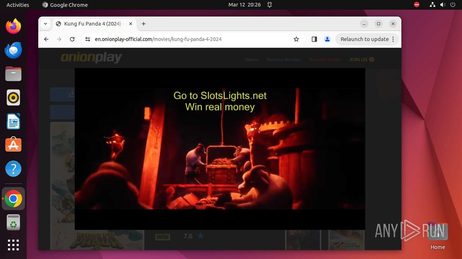
Task: Show applications grid
Action: point(13,245)
